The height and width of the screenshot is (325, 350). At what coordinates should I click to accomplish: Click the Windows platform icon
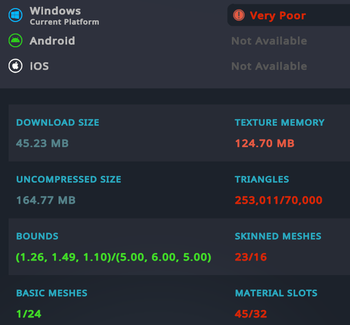tap(16, 15)
